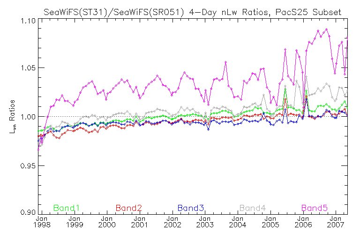Click the chart title text

click(x=192, y=12)
